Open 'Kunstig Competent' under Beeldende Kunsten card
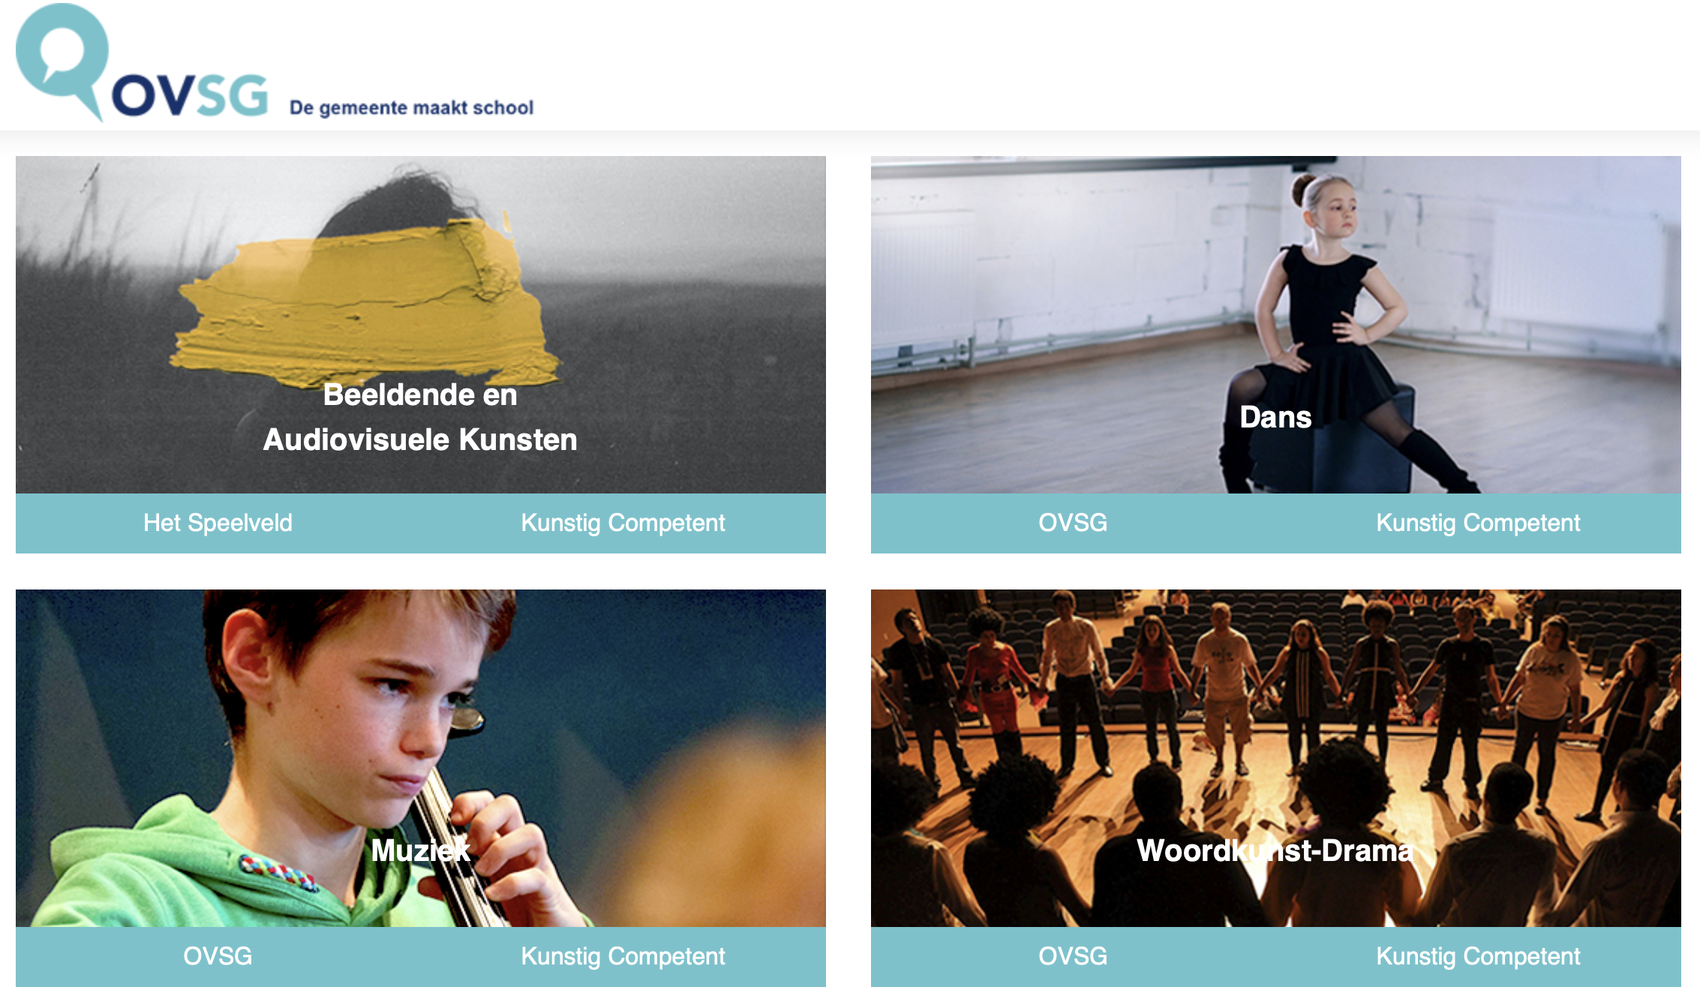This screenshot has width=1700, height=999. coord(623,523)
